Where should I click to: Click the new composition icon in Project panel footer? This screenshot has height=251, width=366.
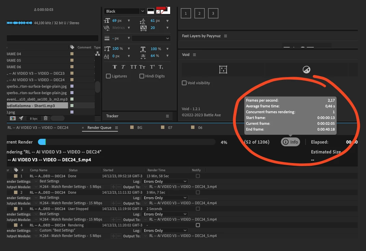13,118
